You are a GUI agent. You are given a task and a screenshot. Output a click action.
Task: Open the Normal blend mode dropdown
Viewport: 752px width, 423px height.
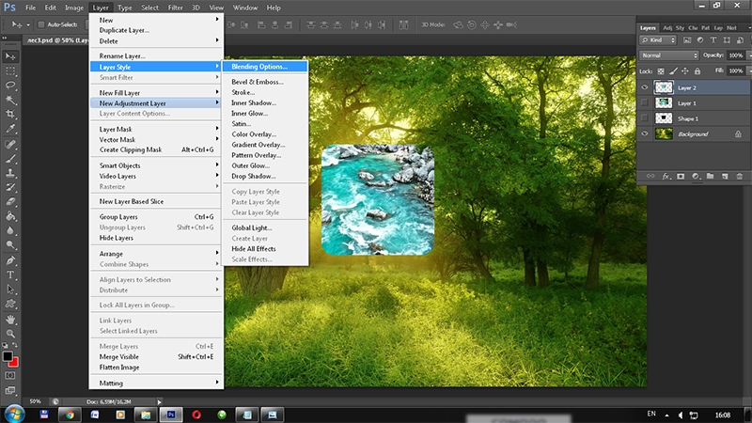click(x=669, y=55)
